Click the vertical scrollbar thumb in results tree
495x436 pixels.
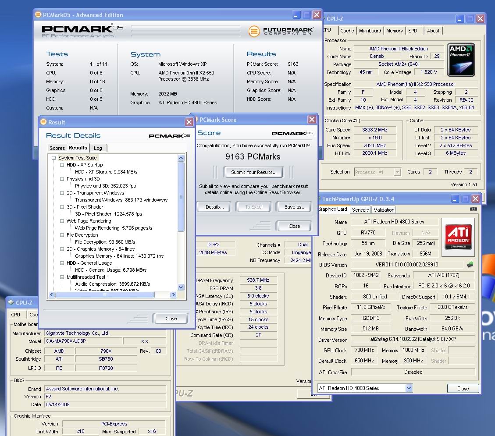click(x=181, y=197)
